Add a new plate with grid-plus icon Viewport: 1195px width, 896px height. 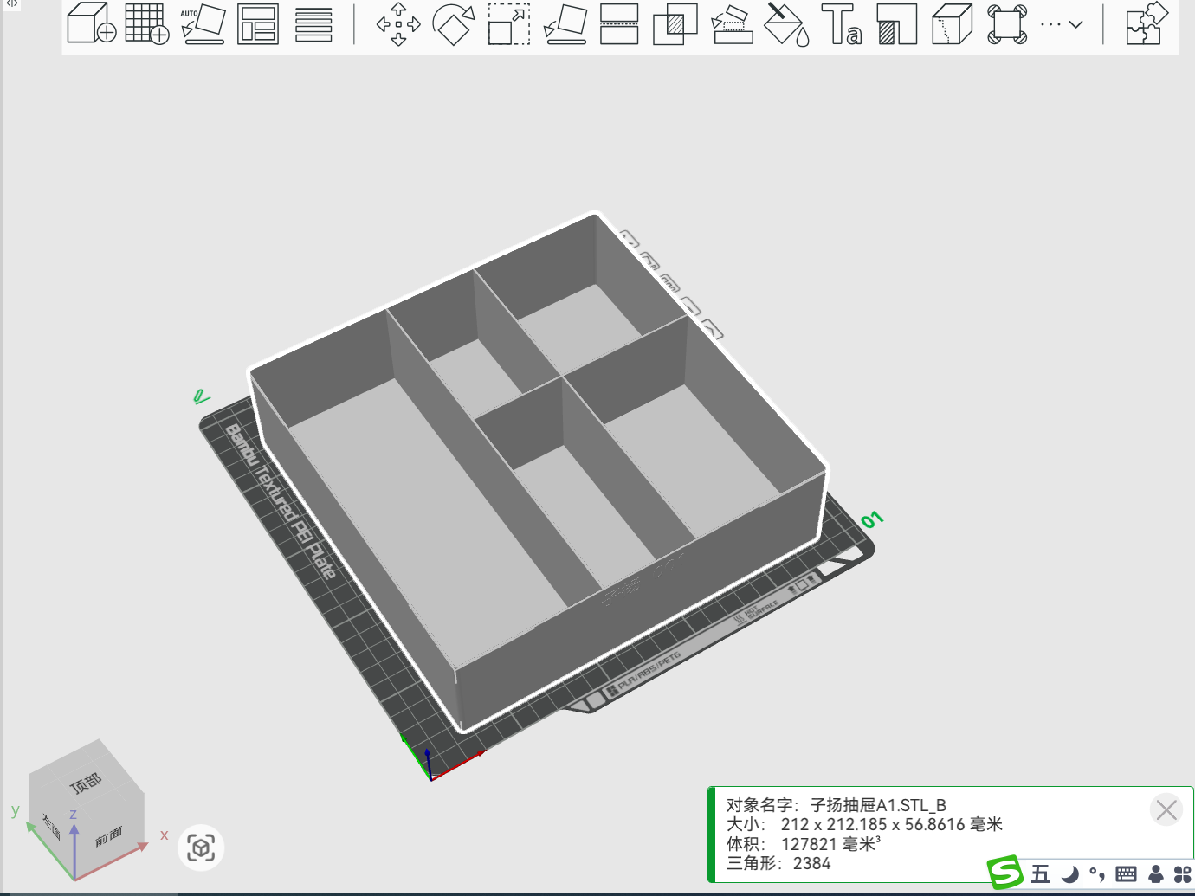[x=147, y=23]
